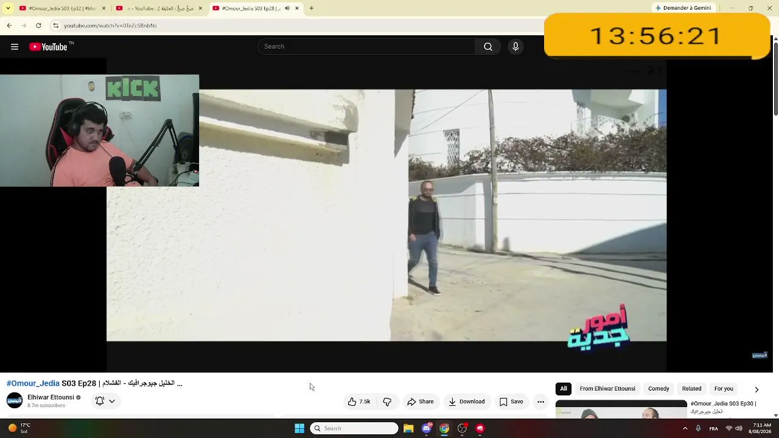Go back with the browser back arrow
Image resolution: width=779 pixels, height=438 pixels.
coord(9,26)
